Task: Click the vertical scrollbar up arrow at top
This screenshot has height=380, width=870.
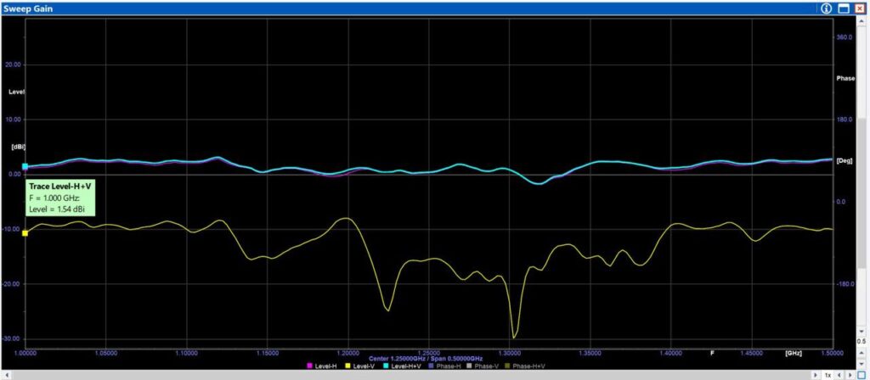Action: click(x=862, y=21)
